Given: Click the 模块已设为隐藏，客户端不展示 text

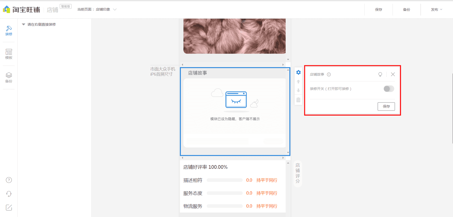Looking at the screenshot, I should [x=235, y=119].
